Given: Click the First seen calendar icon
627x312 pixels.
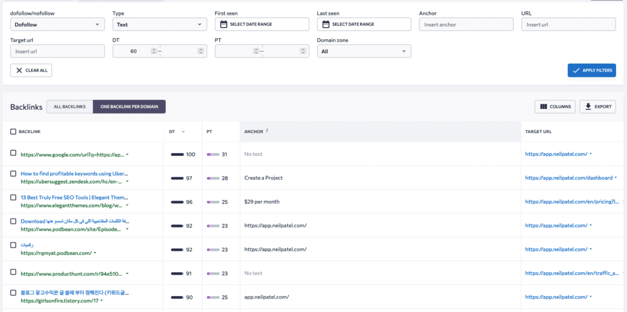Looking at the screenshot, I should (x=223, y=25).
